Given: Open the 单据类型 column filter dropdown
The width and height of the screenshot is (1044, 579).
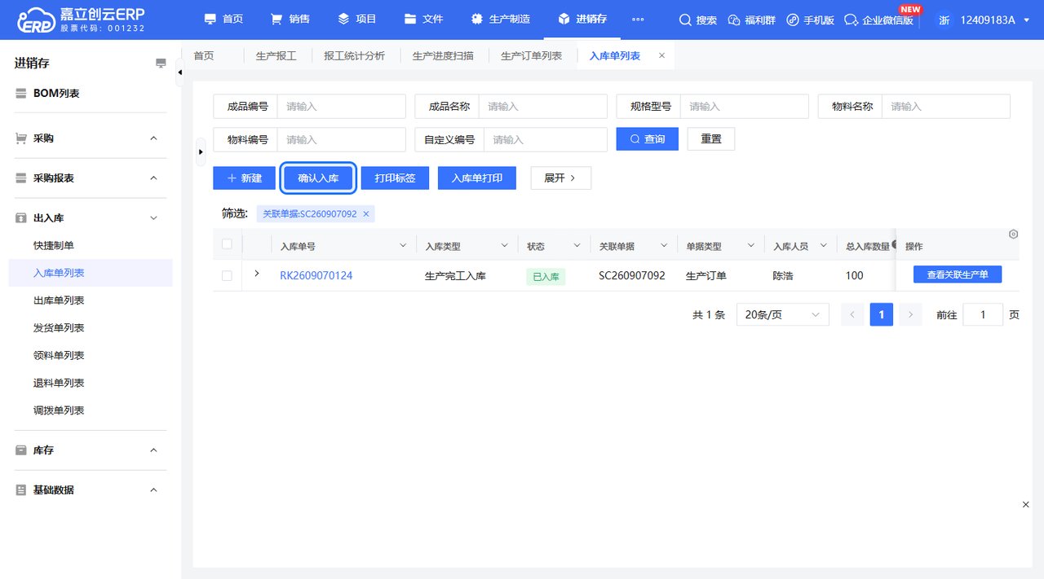Looking at the screenshot, I should click(750, 246).
